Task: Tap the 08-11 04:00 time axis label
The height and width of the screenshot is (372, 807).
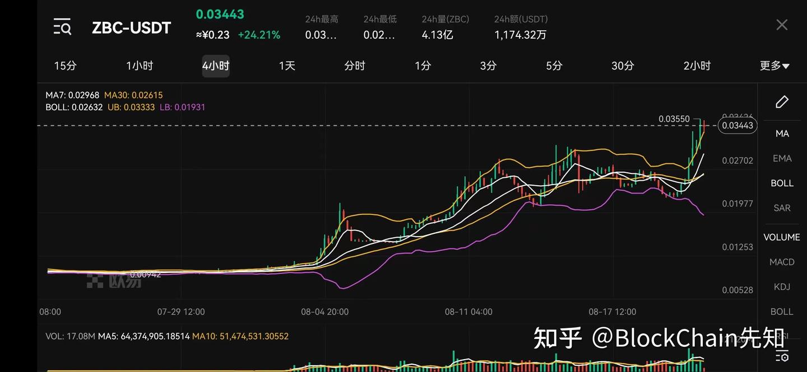Action: [x=469, y=312]
